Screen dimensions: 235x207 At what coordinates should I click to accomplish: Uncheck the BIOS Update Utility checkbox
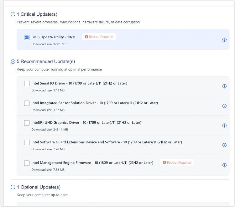pos(27,38)
